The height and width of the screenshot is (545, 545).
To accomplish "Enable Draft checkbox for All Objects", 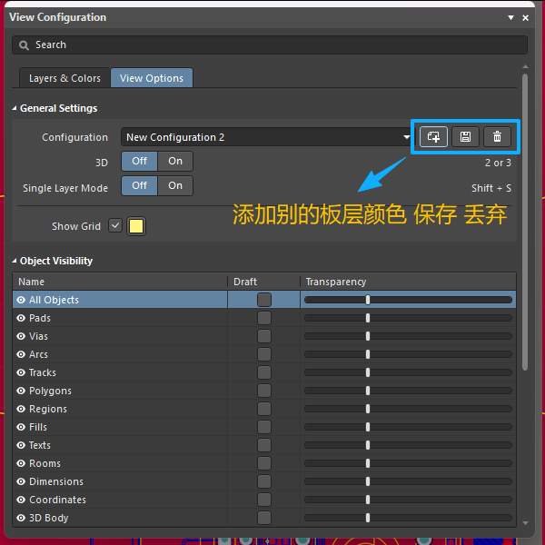I will (264, 300).
